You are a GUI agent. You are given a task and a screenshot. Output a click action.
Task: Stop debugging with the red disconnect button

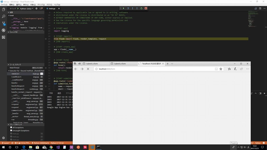tap(146, 8)
